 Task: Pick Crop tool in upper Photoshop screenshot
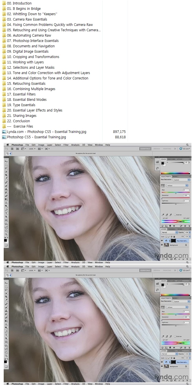[6, 175]
